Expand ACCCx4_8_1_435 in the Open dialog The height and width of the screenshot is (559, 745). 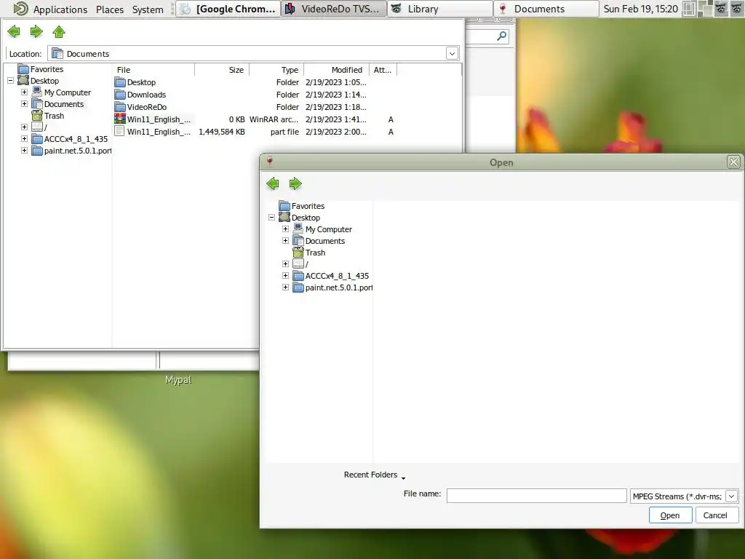click(285, 275)
